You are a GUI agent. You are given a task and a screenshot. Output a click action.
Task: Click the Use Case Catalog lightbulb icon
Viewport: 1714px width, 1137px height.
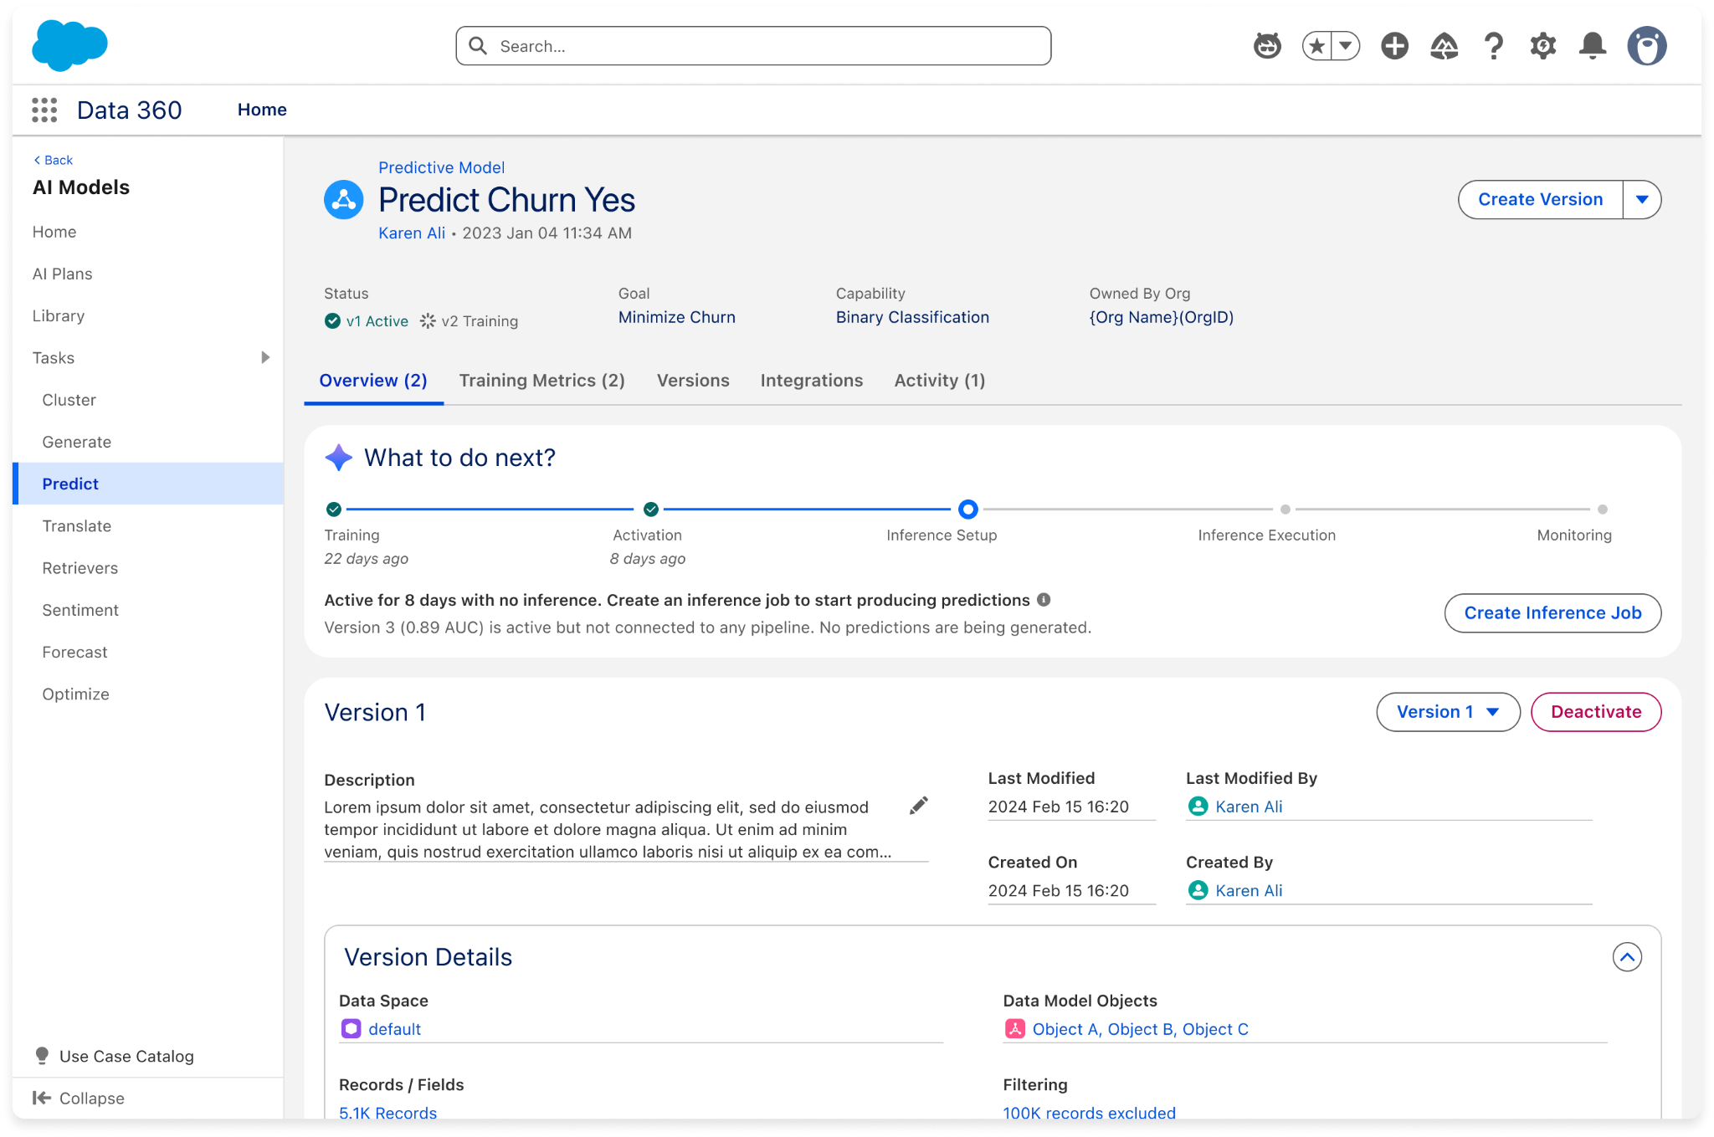42,1056
